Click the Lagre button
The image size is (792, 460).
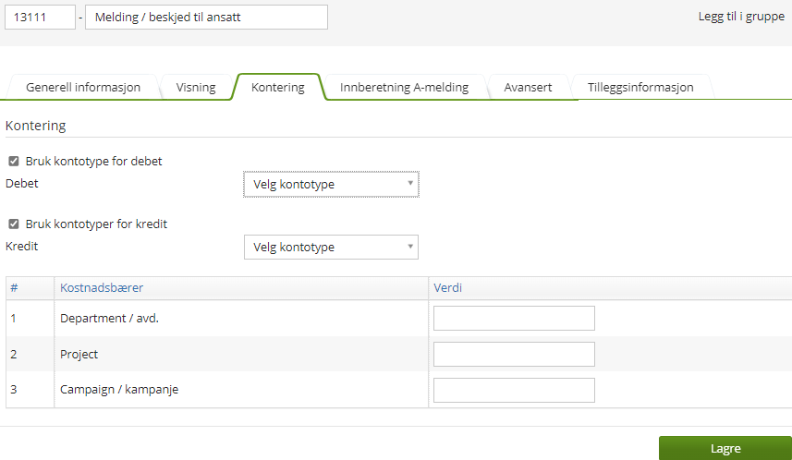(725, 448)
